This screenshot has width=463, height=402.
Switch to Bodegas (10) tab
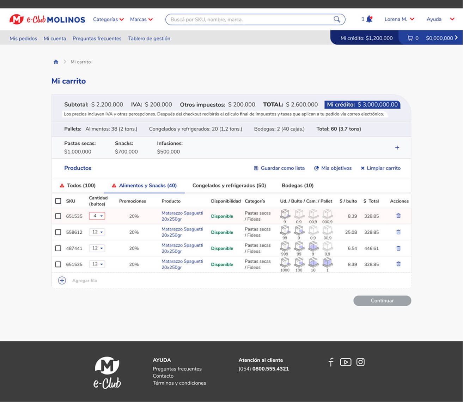[298, 186]
